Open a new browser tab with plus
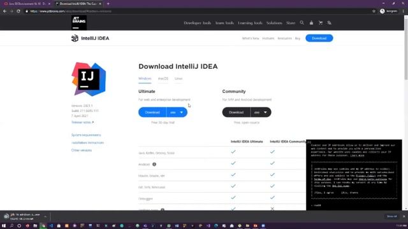Image resolution: width=408 pixels, height=229 pixels. coord(108,4)
